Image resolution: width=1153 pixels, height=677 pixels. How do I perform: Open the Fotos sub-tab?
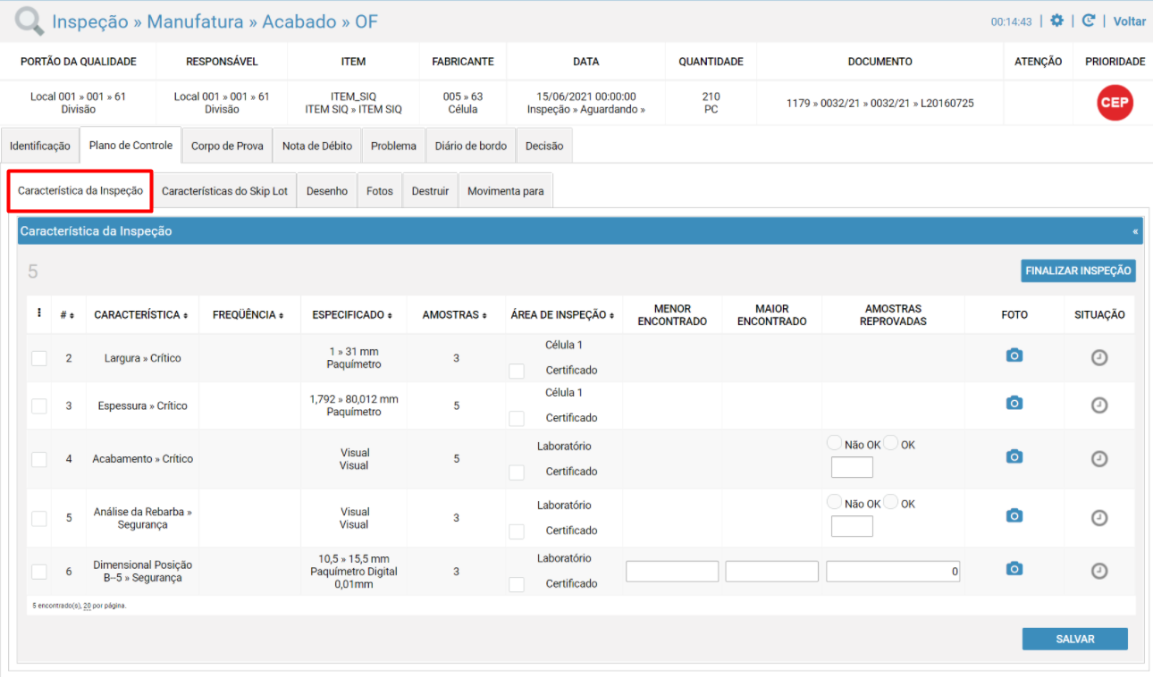click(380, 191)
